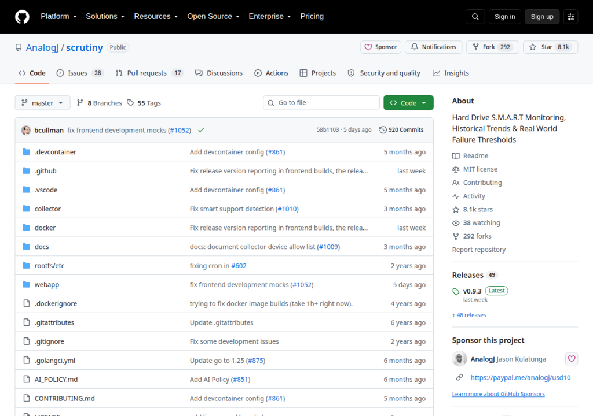Click the Sponsor heart button
The height and width of the screenshot is (416, 593).
tap(380, 47)
